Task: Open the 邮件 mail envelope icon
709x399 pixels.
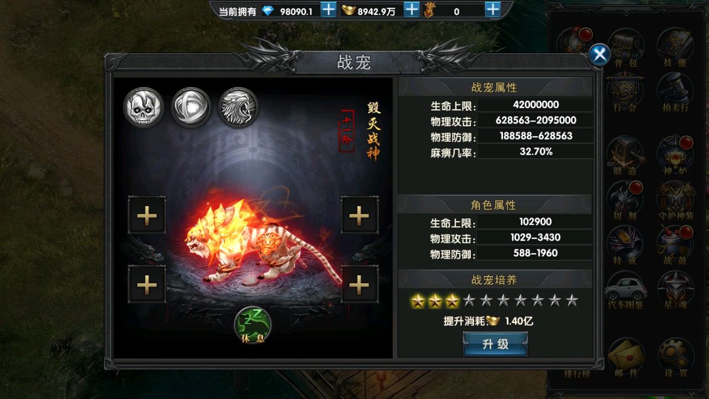Action: coord(626,357)
